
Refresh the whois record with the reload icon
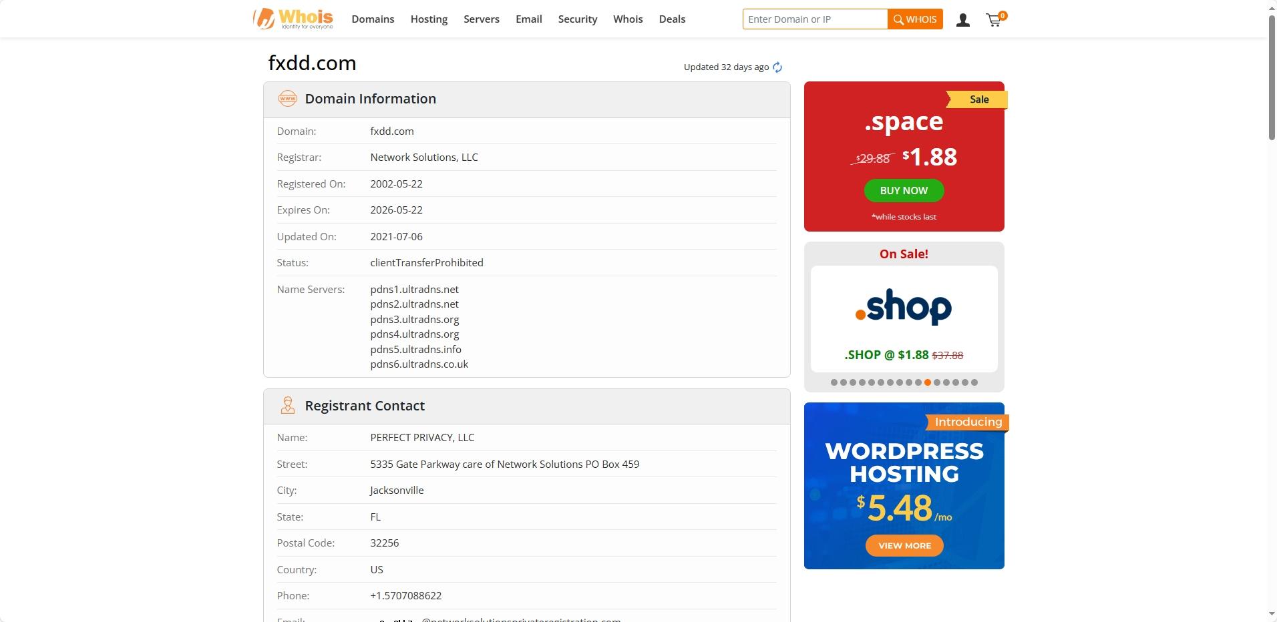777,67
